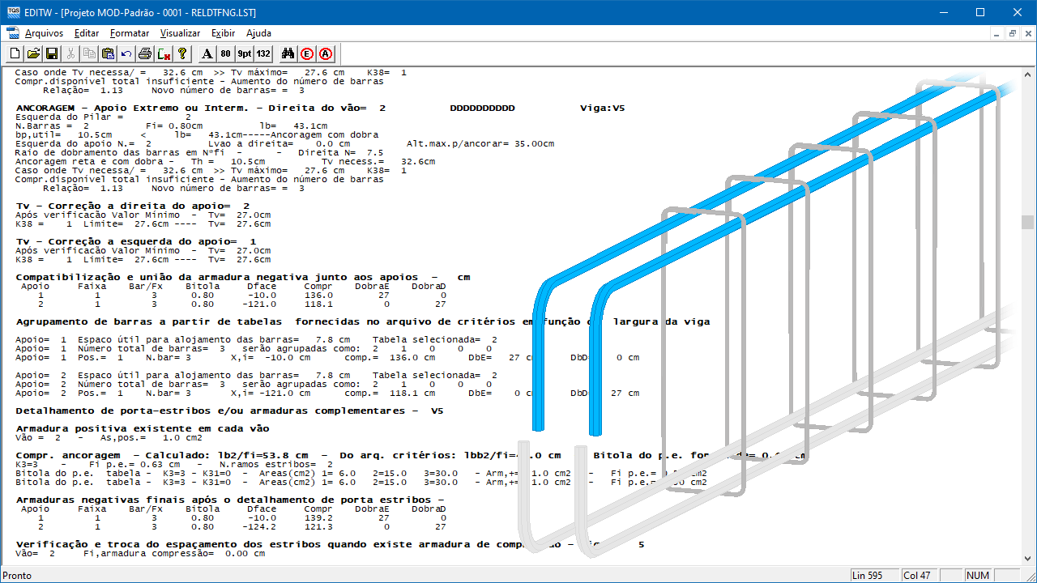Click the document icon left of Arquivos

pos(11,33)
